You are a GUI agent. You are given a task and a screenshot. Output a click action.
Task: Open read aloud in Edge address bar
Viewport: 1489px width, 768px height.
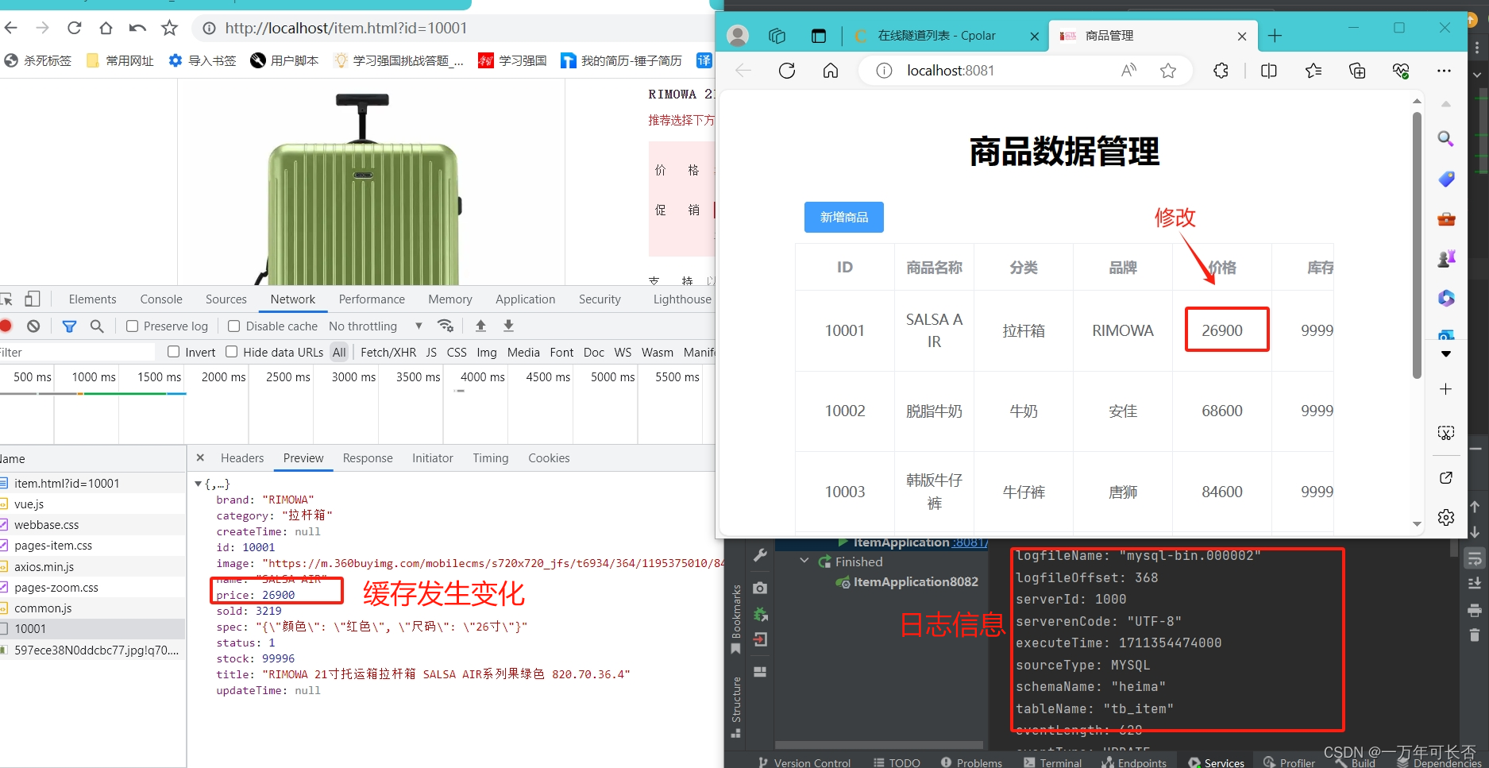click(1128, 71)
